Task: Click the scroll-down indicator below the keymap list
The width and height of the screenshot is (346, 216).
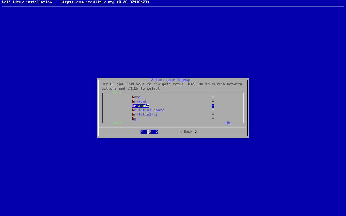Action: coord(117,123)
